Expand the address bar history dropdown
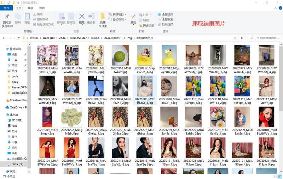 [235, 38]
